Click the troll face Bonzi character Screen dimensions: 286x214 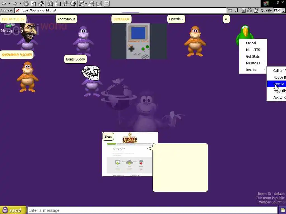coord(91,81)
